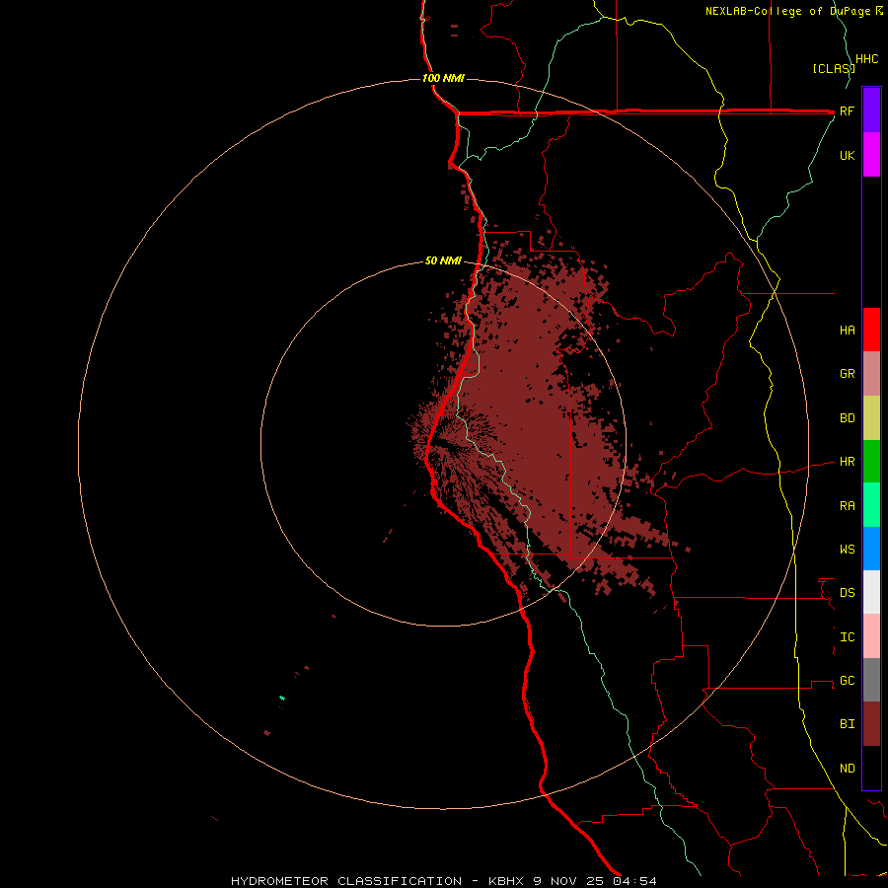This screenshot has height=888, width=888.
Task: Click the RF legend label
Action: tap(848, 111)
